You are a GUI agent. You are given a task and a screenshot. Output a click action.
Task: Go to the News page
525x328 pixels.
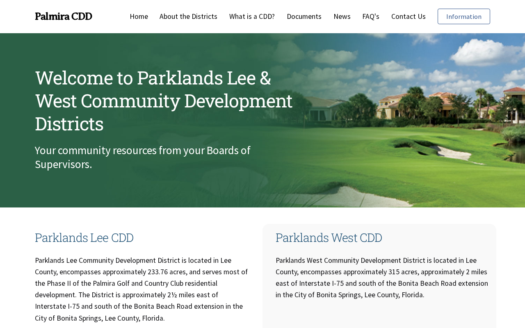[342, 16]
